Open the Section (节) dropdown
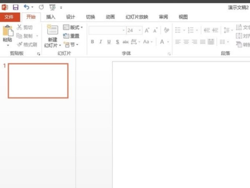 click(x=71, y=44)
